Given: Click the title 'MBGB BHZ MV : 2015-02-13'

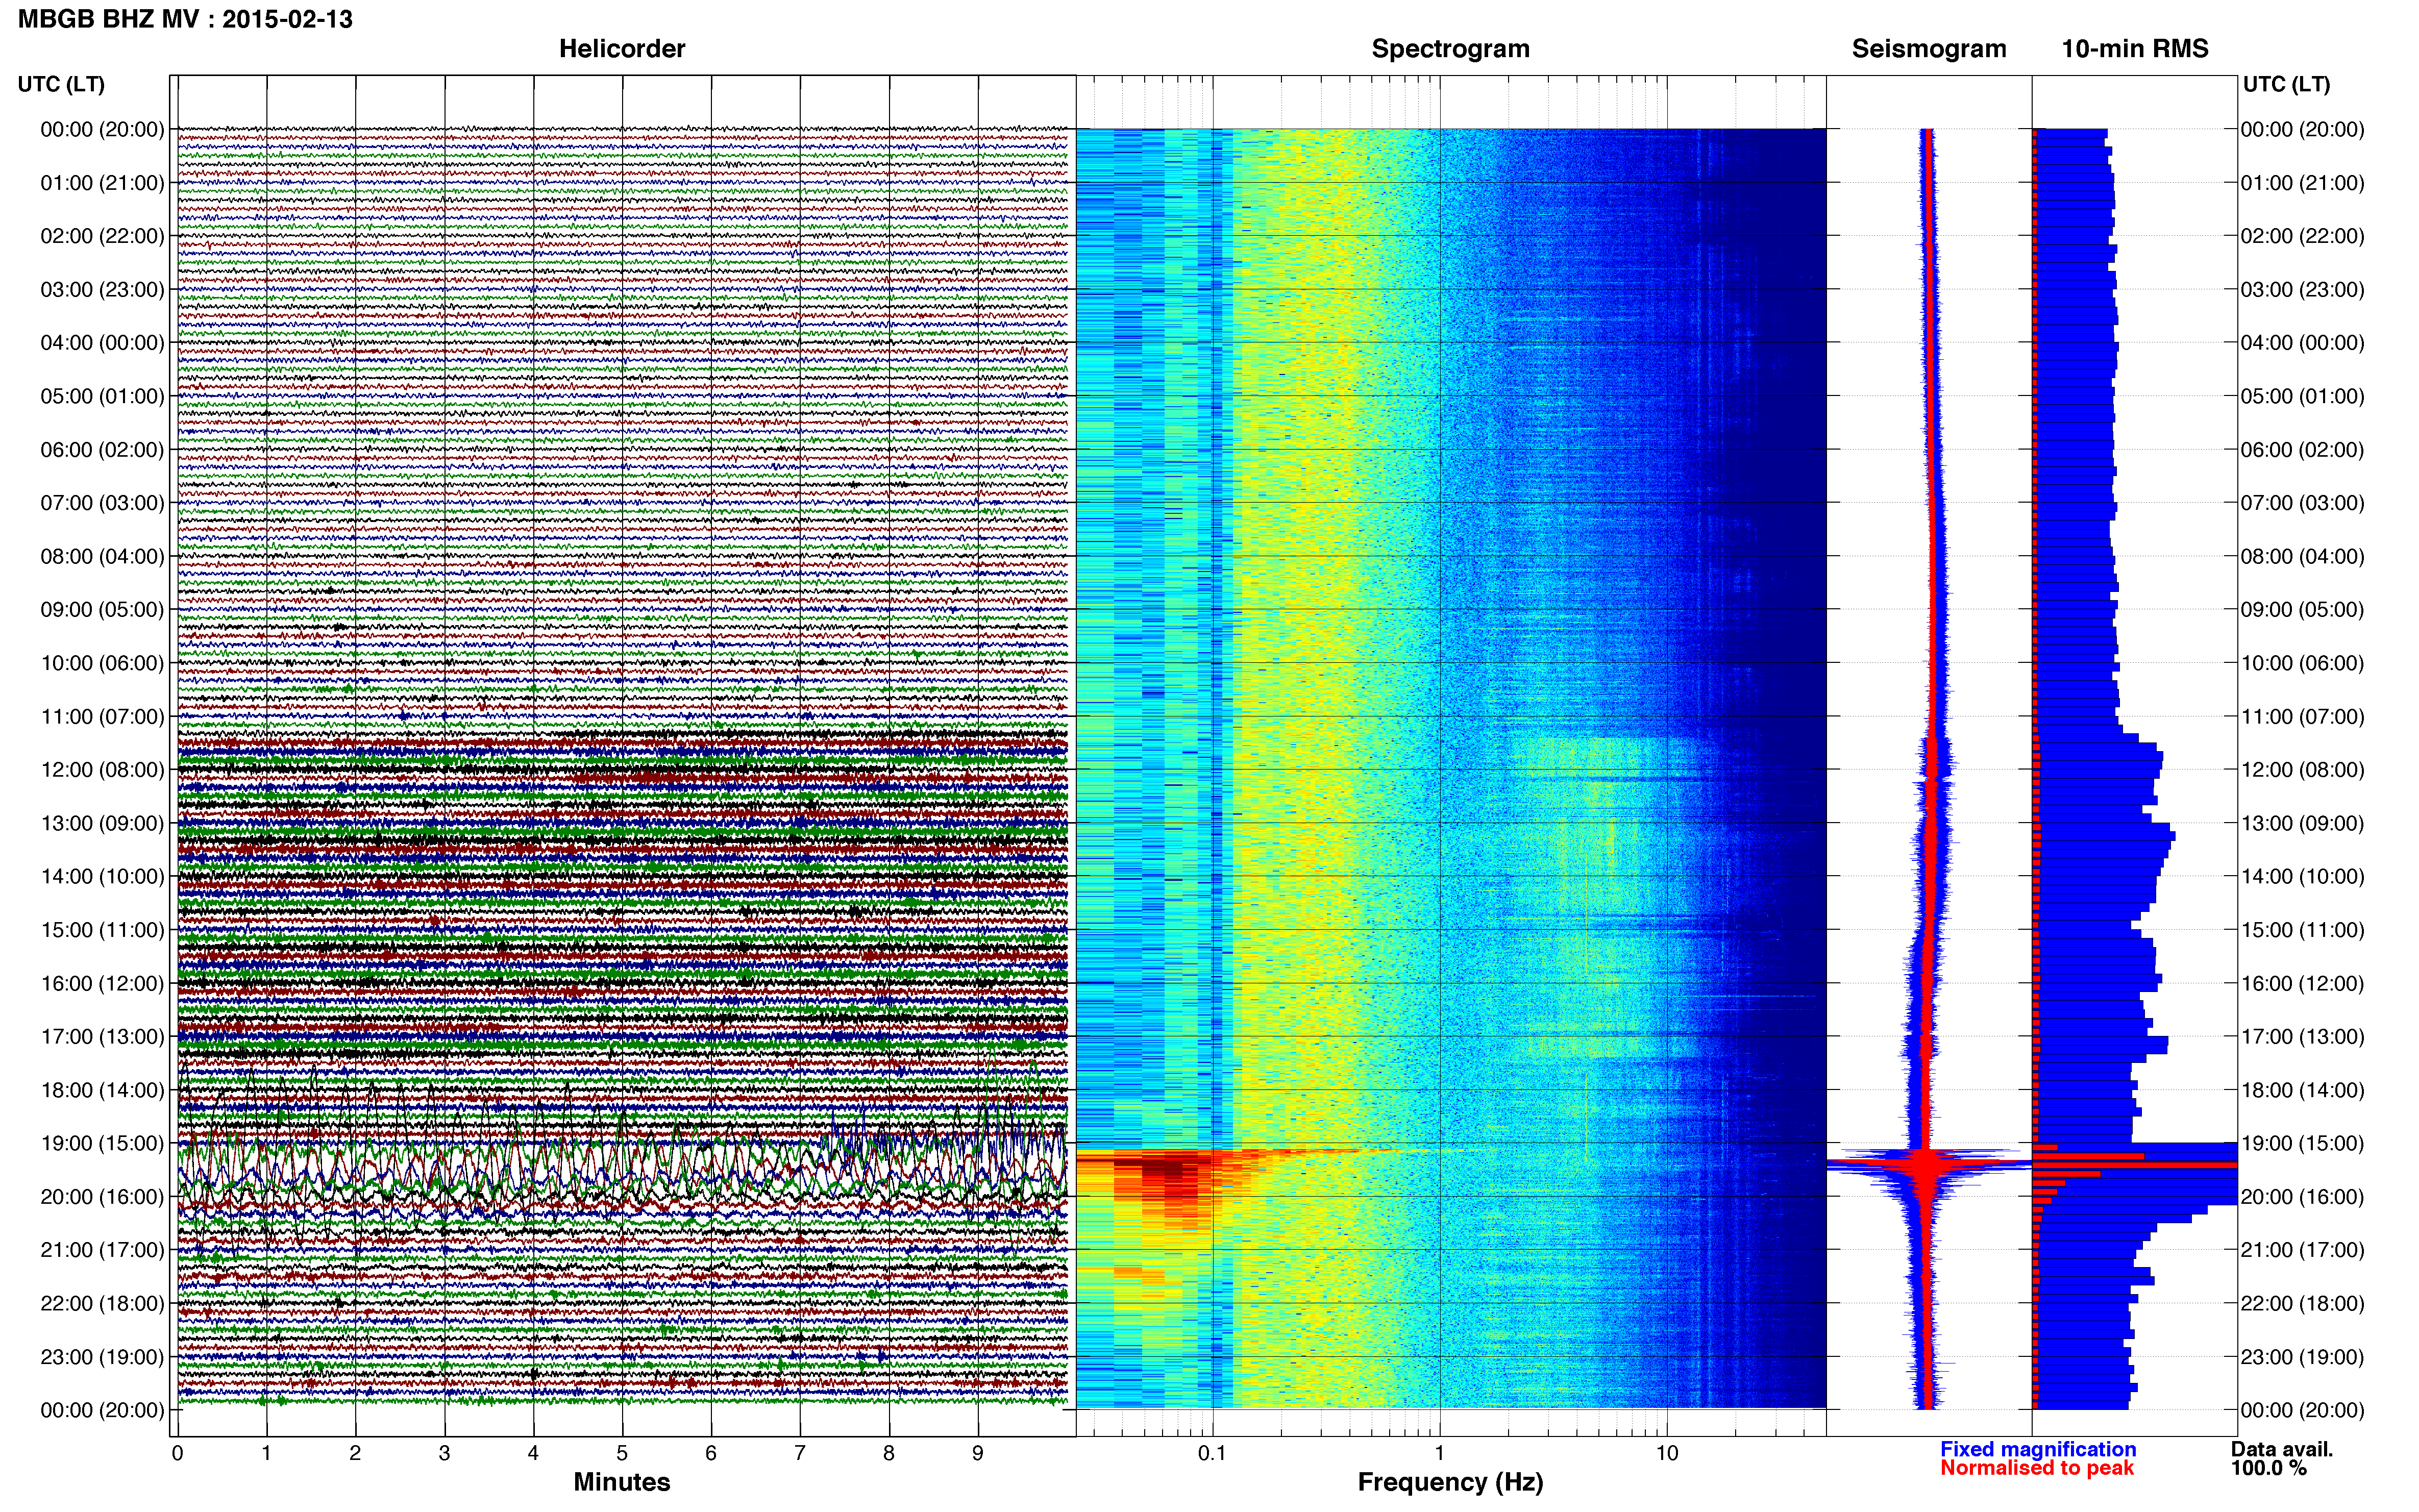Looking at the screenshot, I should tap(185, 19).
